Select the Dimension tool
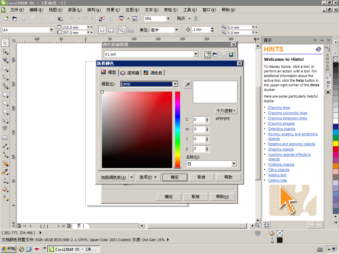Viewport: 339px width, 254px height. coord(5,146)
